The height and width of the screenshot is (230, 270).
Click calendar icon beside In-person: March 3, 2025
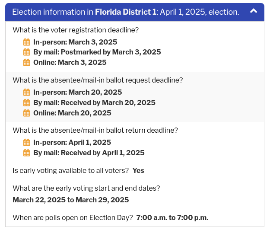coord(27,42)
